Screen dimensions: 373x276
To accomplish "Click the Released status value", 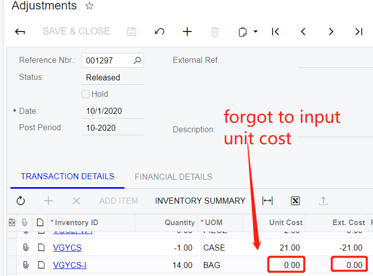I will (103, 78).
